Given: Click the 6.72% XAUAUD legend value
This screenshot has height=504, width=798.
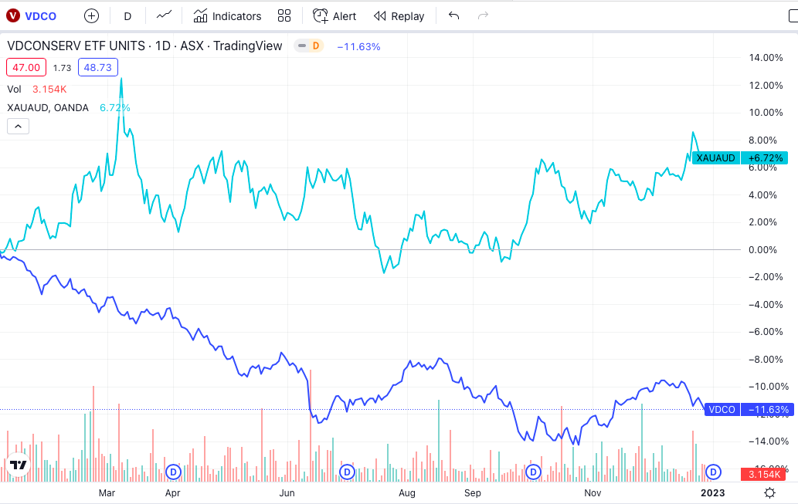Looking at the screenshot, I should coord(115,108).
